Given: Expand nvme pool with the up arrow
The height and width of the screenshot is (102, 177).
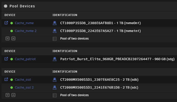Looking at the screenshot, I should [13, 39].
